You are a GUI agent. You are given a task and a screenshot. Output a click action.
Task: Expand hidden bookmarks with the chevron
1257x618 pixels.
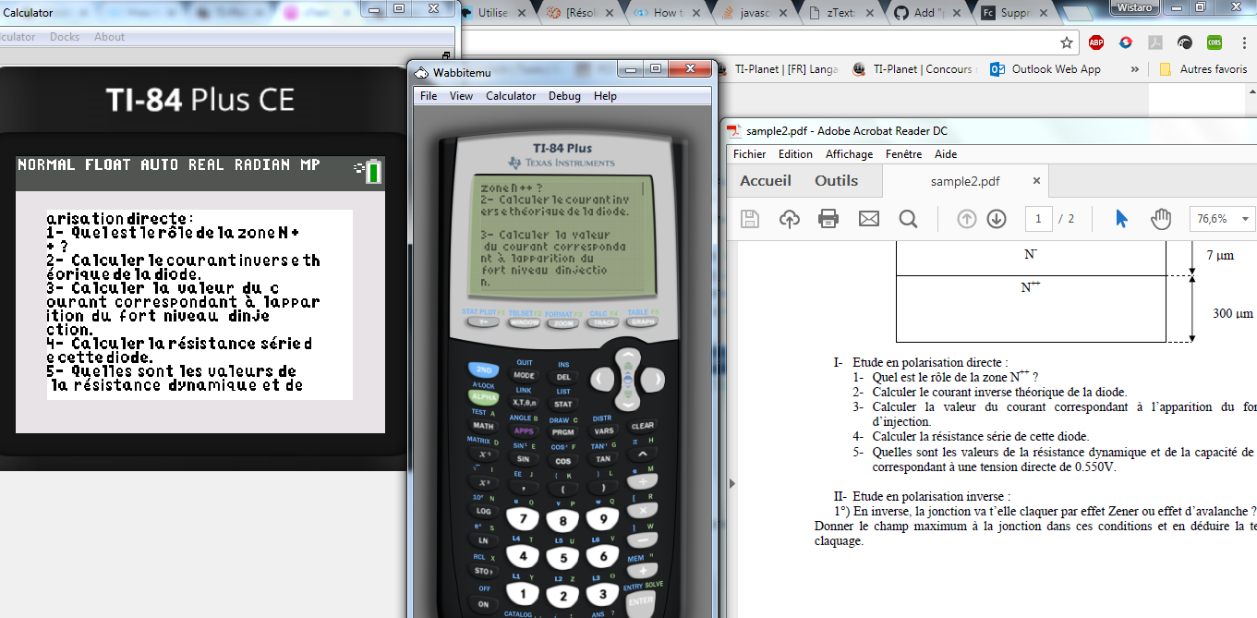pyautogui.click(x=1137, y=69)
